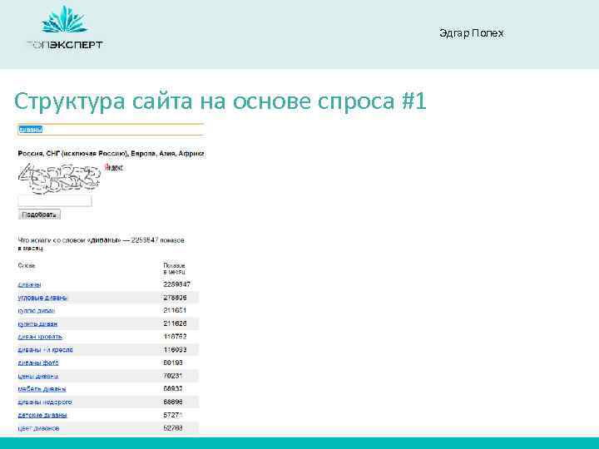Open the 'диваны фото' keyword link
The height and width of the screenshot is (449, 599).
point(38,363)
